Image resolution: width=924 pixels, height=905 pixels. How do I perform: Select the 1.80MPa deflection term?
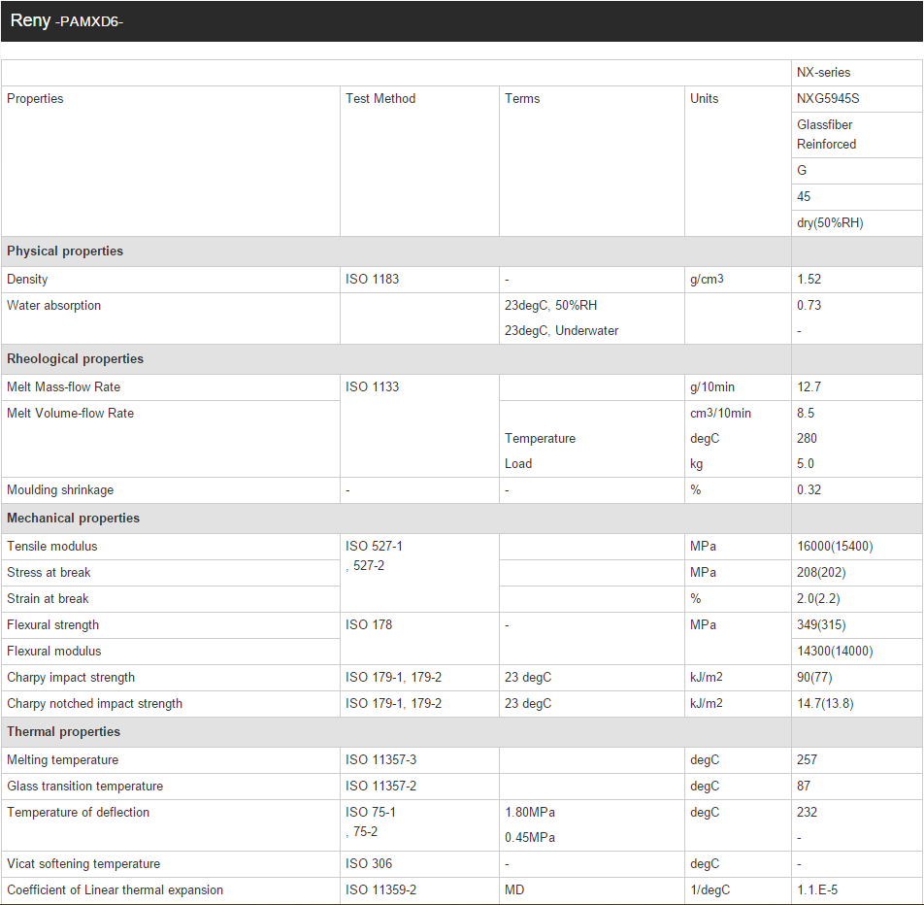530,813
